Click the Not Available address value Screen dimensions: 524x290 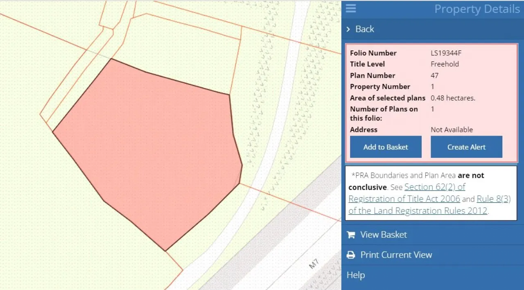pos(452,129)
